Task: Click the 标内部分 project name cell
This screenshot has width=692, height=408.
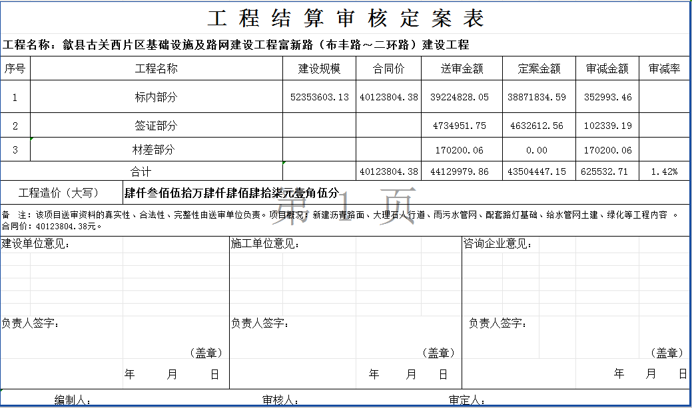Action: [x=157, y=97]
